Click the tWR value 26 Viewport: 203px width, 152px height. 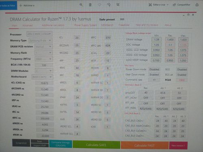(77, 119)
